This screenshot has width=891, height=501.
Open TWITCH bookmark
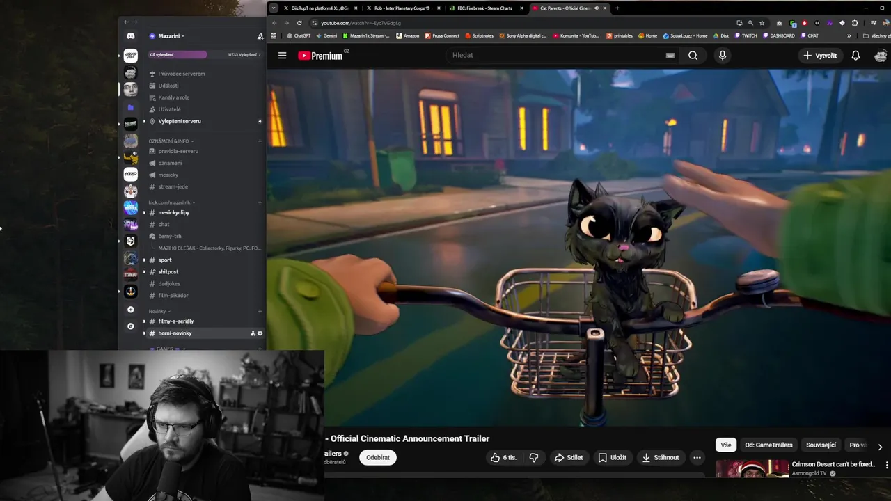pos(746,35)
